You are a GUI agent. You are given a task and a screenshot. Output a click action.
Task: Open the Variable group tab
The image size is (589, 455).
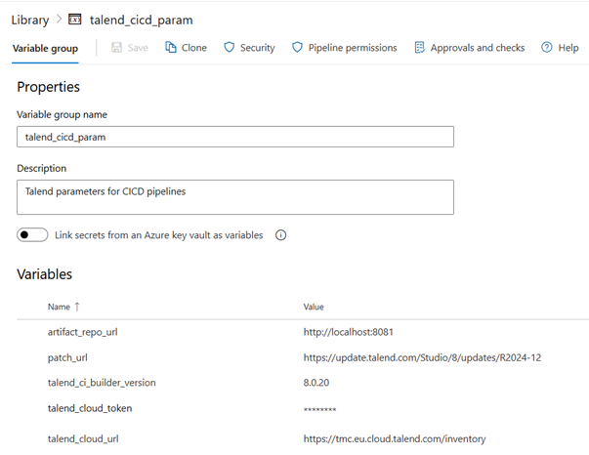coord(45,48)
